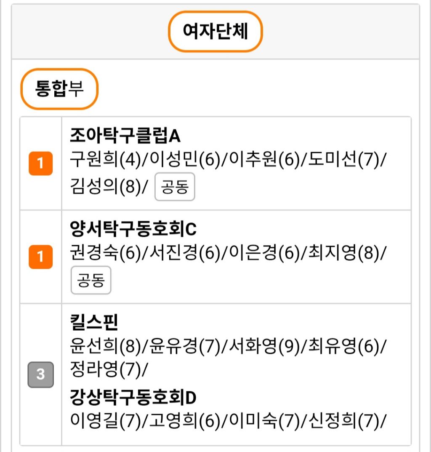This screenshot has height=452, width=431.
Task: Click the gray rank 3 badge
Action: pos(40,374)
